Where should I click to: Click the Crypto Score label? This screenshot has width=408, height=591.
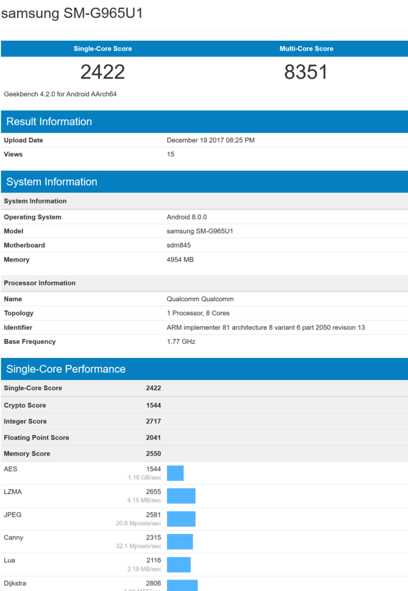[25, 405]
